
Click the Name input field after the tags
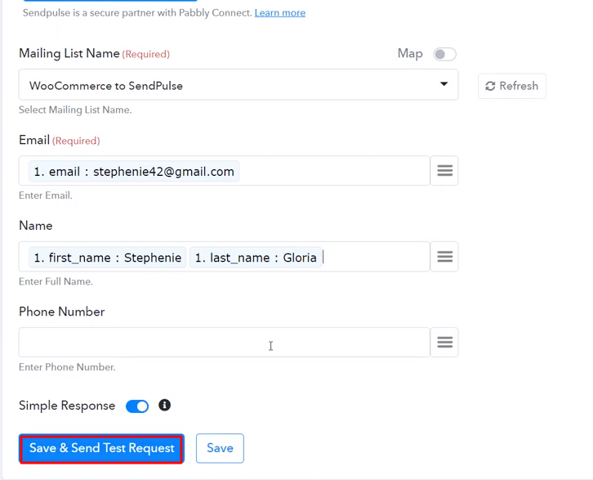tap(374, 258)
